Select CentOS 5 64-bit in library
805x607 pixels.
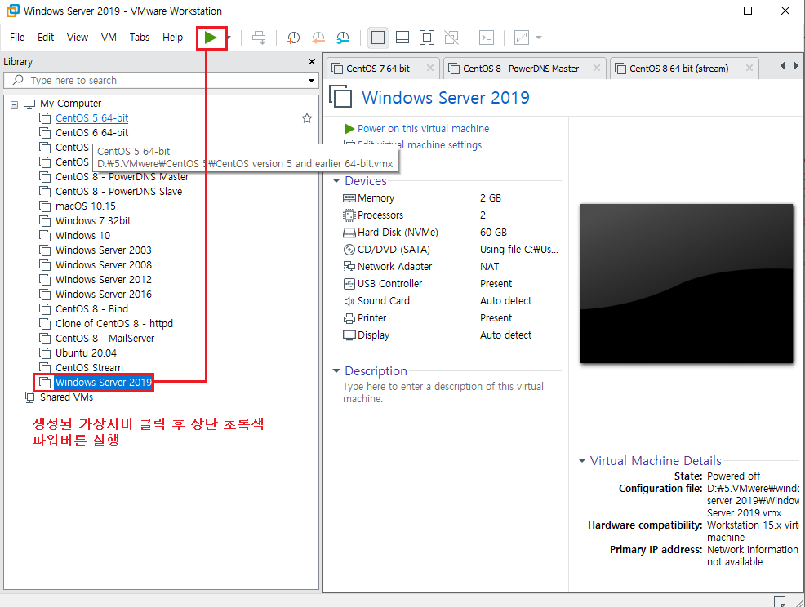pyautogui.click(x=92, y=118)
